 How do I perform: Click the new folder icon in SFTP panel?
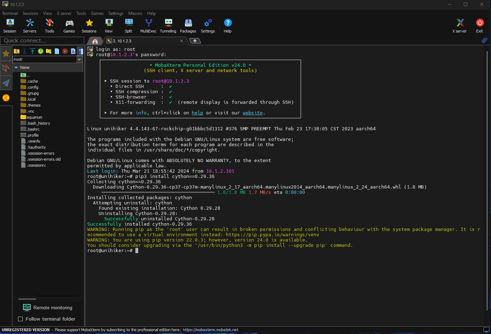pyautogui.click(x=49, y=51)
